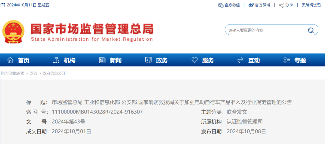The height and width of the screenshot is (144, 325).
Task: Open the 机构 navigation item
Action: click(70, 60)
